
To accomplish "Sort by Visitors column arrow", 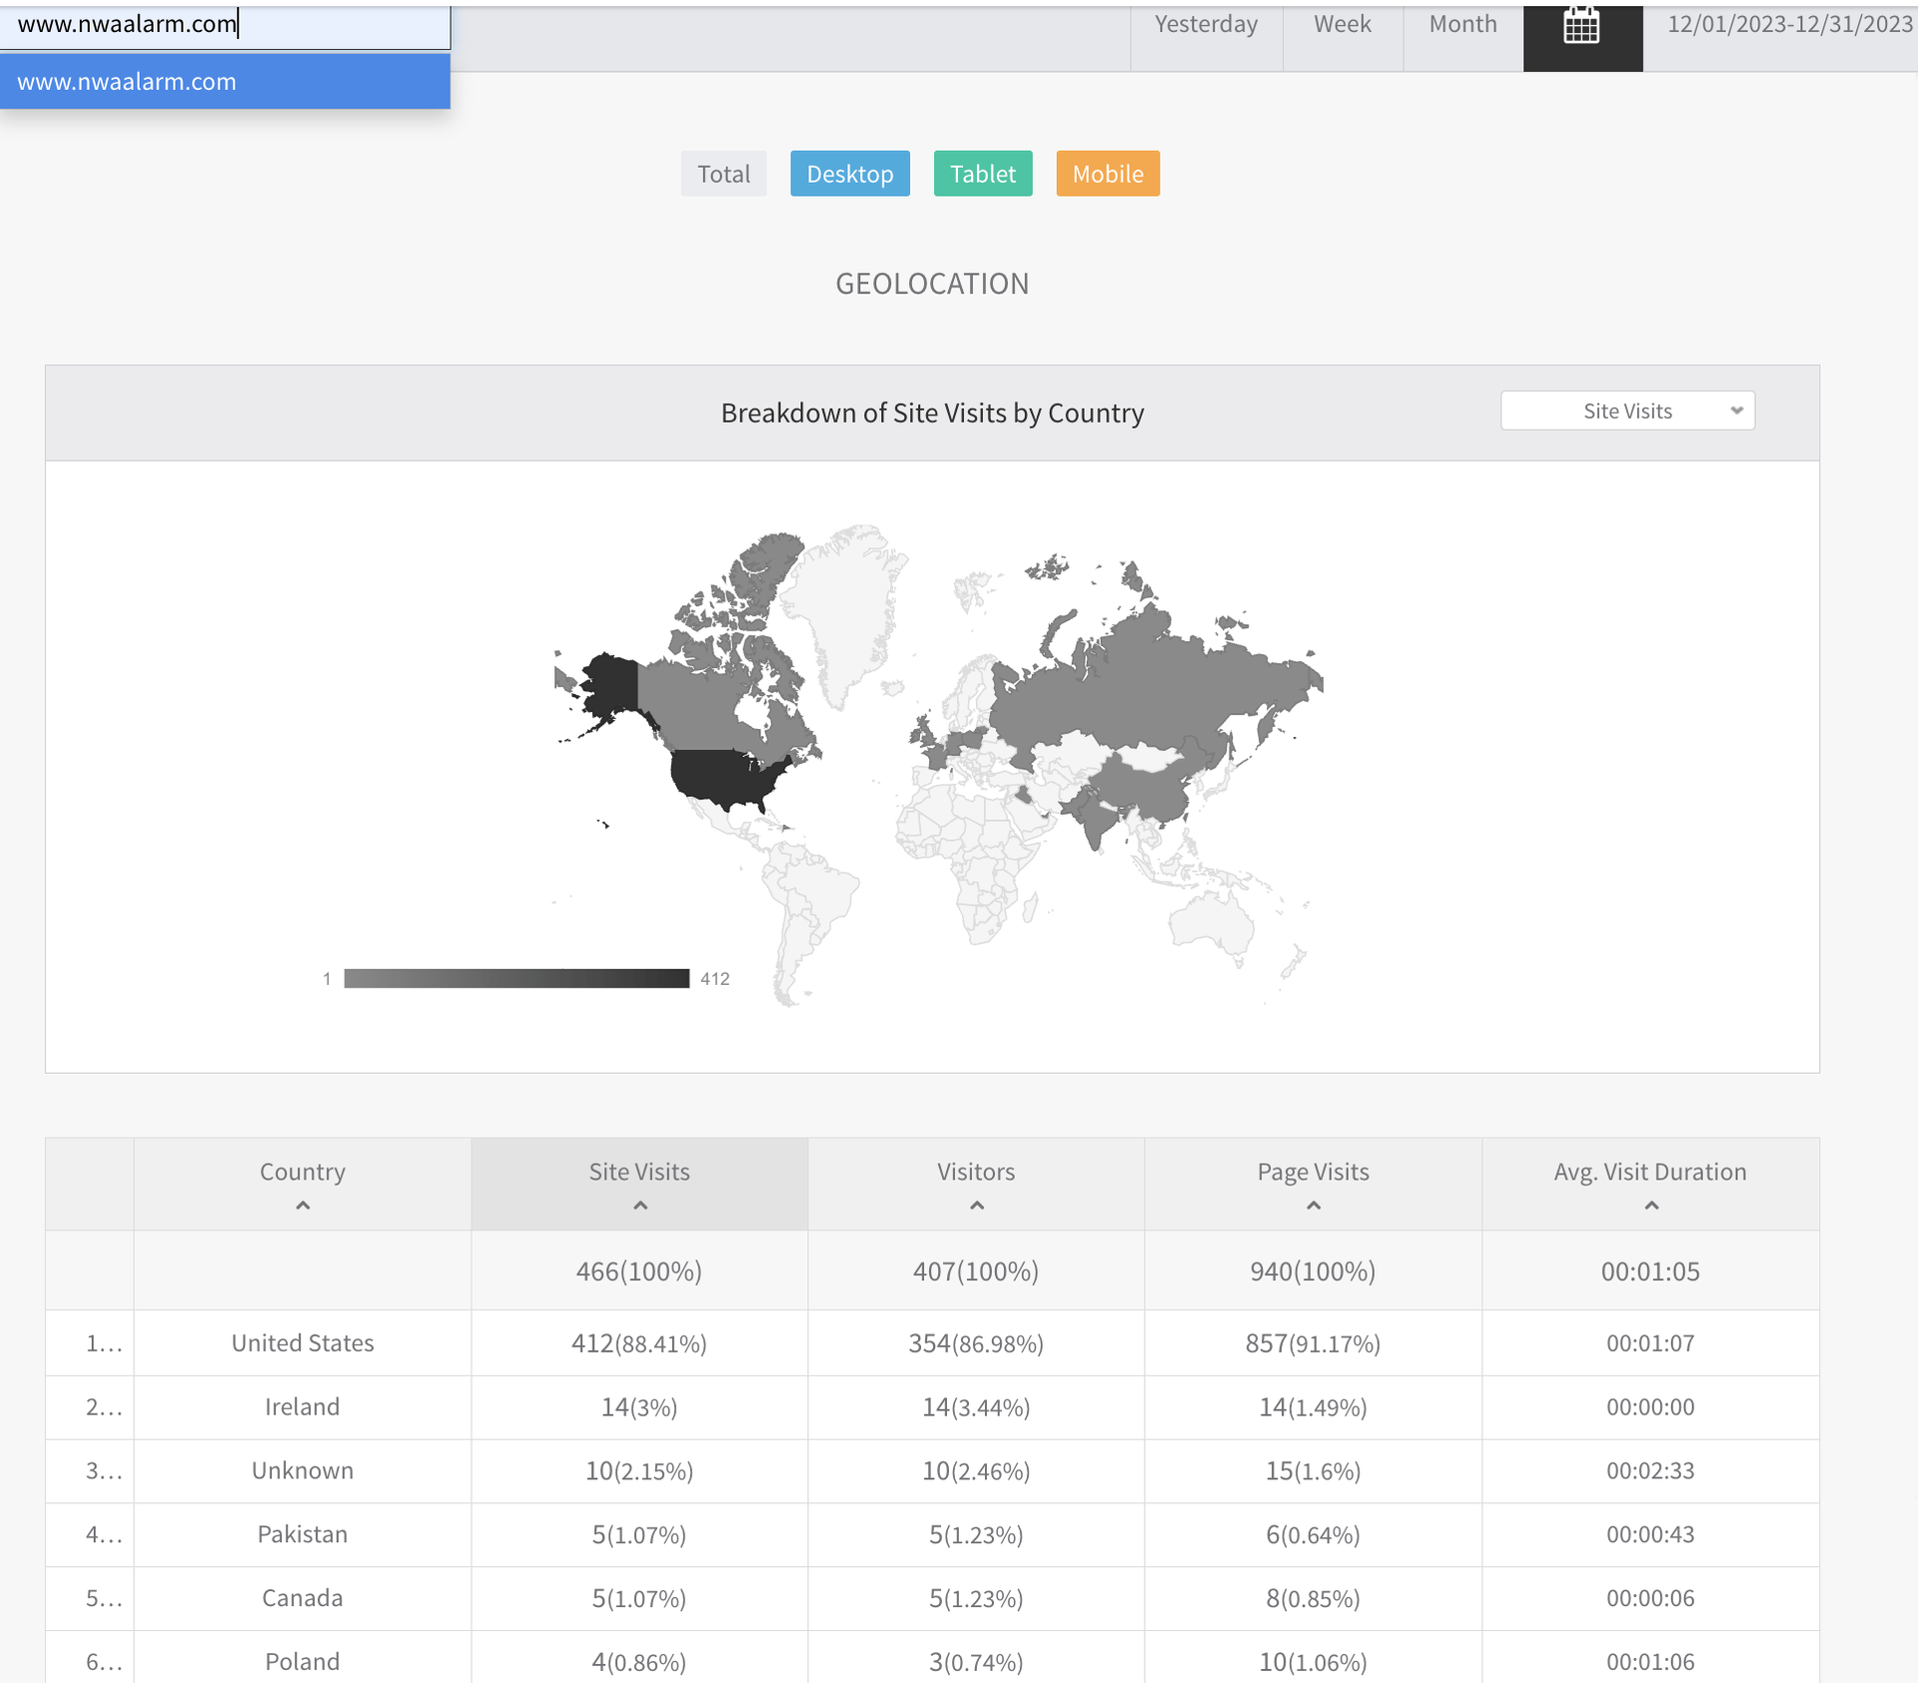I will click(x=976, y=1206).
